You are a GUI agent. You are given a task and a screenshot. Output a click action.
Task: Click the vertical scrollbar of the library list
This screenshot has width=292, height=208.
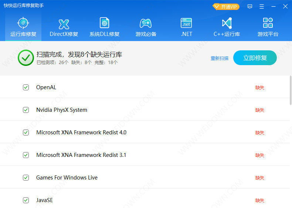pos(290,91)
